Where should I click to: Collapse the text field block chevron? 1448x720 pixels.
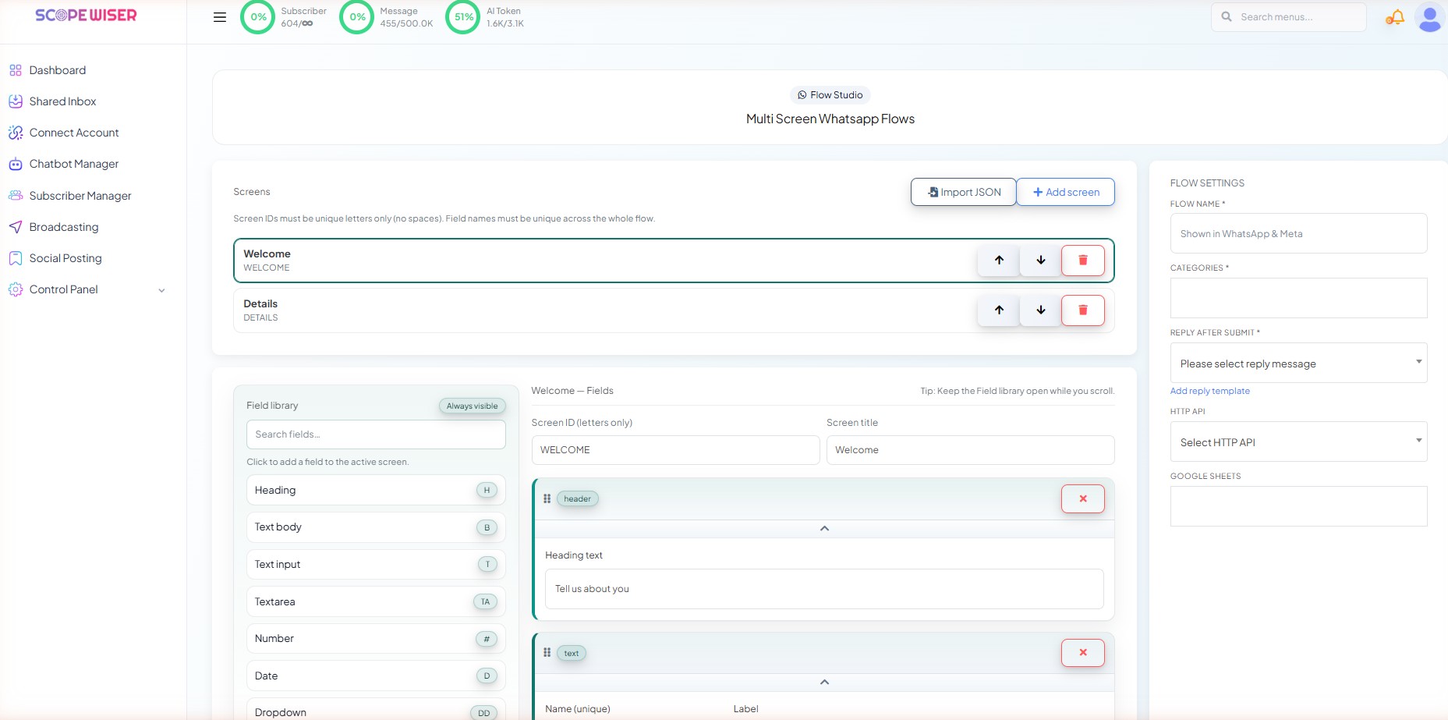tap(824, 683)
